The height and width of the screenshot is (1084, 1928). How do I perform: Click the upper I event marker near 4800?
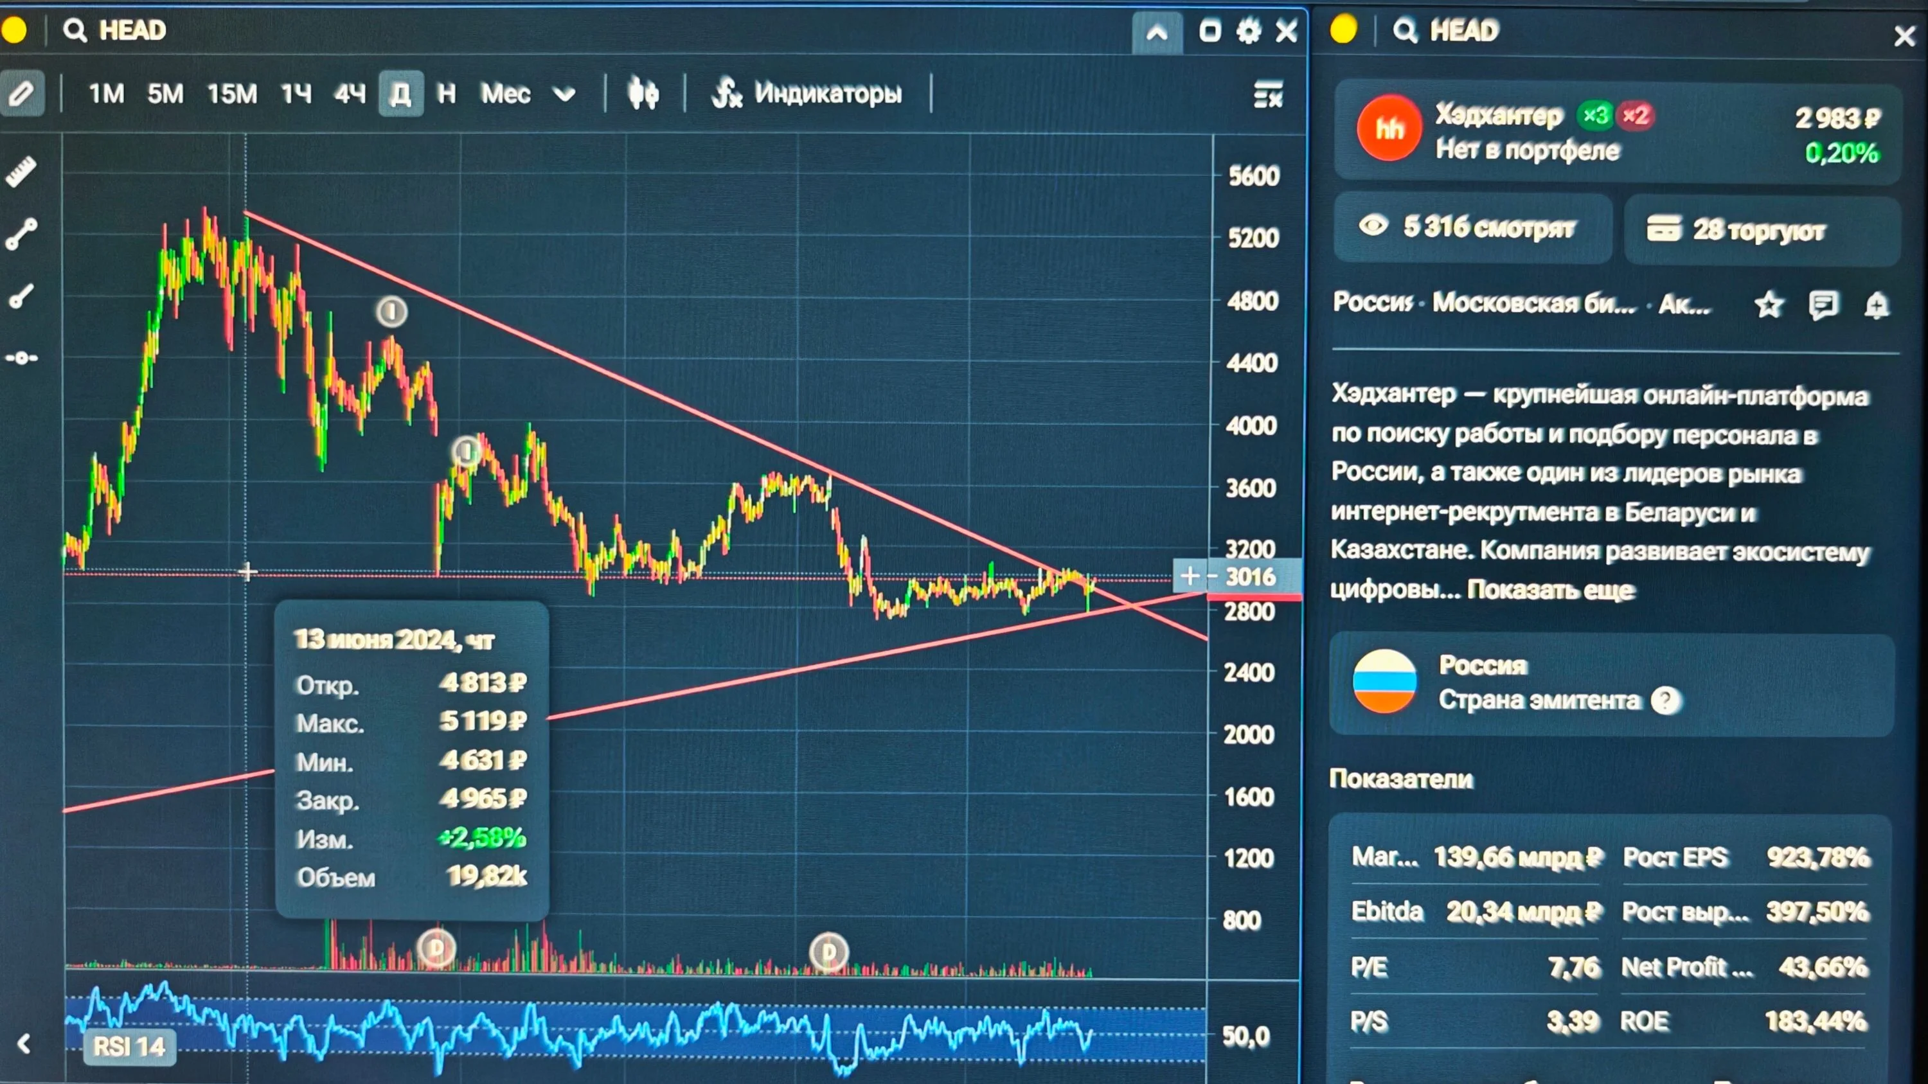click(x=391, y=311)
